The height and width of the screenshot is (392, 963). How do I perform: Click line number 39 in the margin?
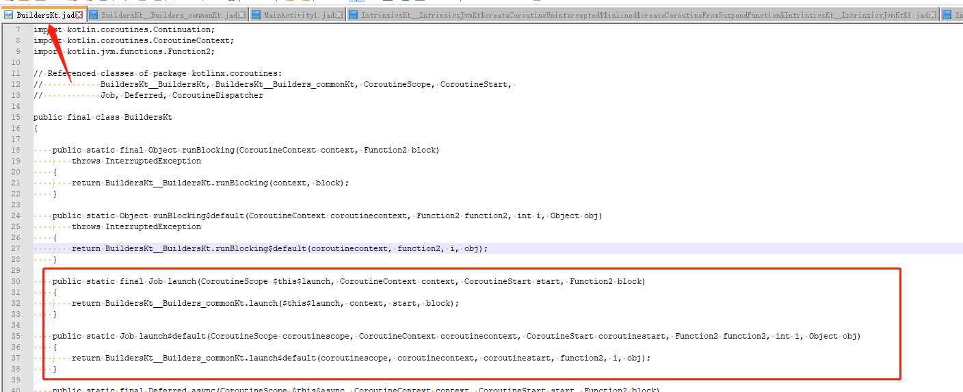[x=16, y=380]
